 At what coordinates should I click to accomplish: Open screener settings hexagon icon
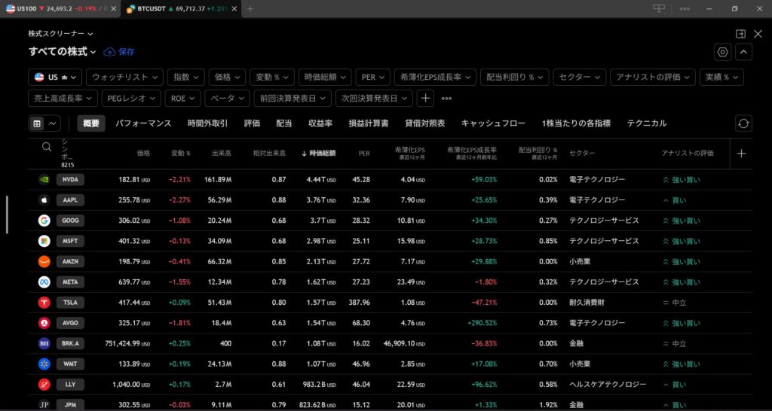pyautogui.click(x=722, y=52)
